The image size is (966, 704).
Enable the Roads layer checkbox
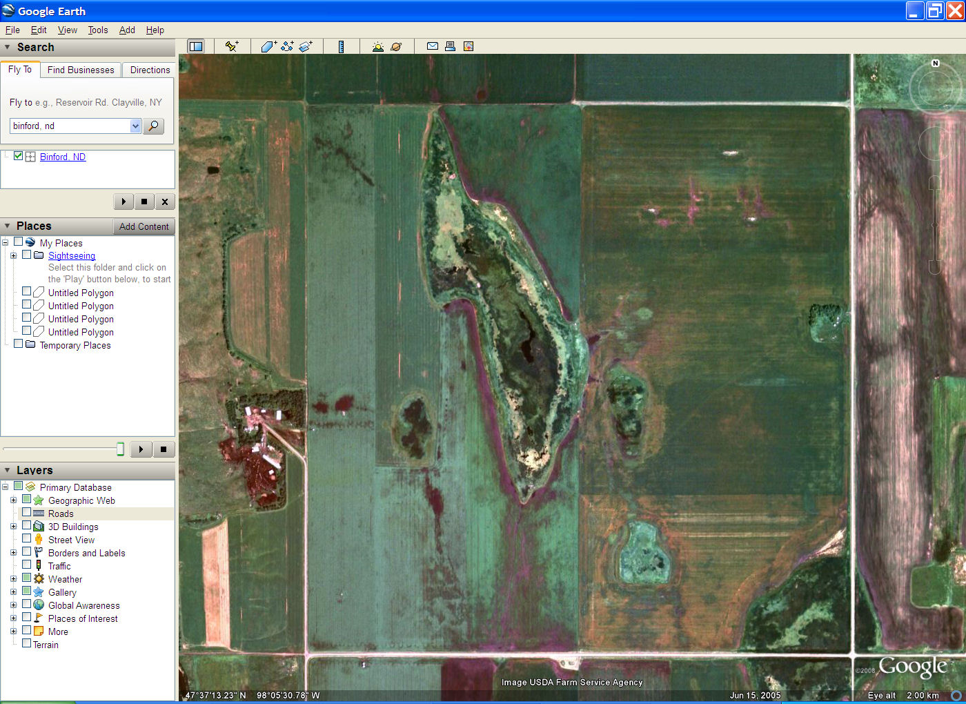coord(27,513)
